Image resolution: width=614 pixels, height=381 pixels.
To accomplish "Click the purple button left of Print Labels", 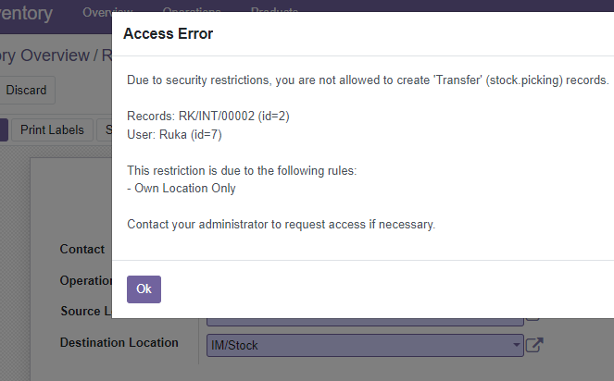I will (x=4, y=129).
